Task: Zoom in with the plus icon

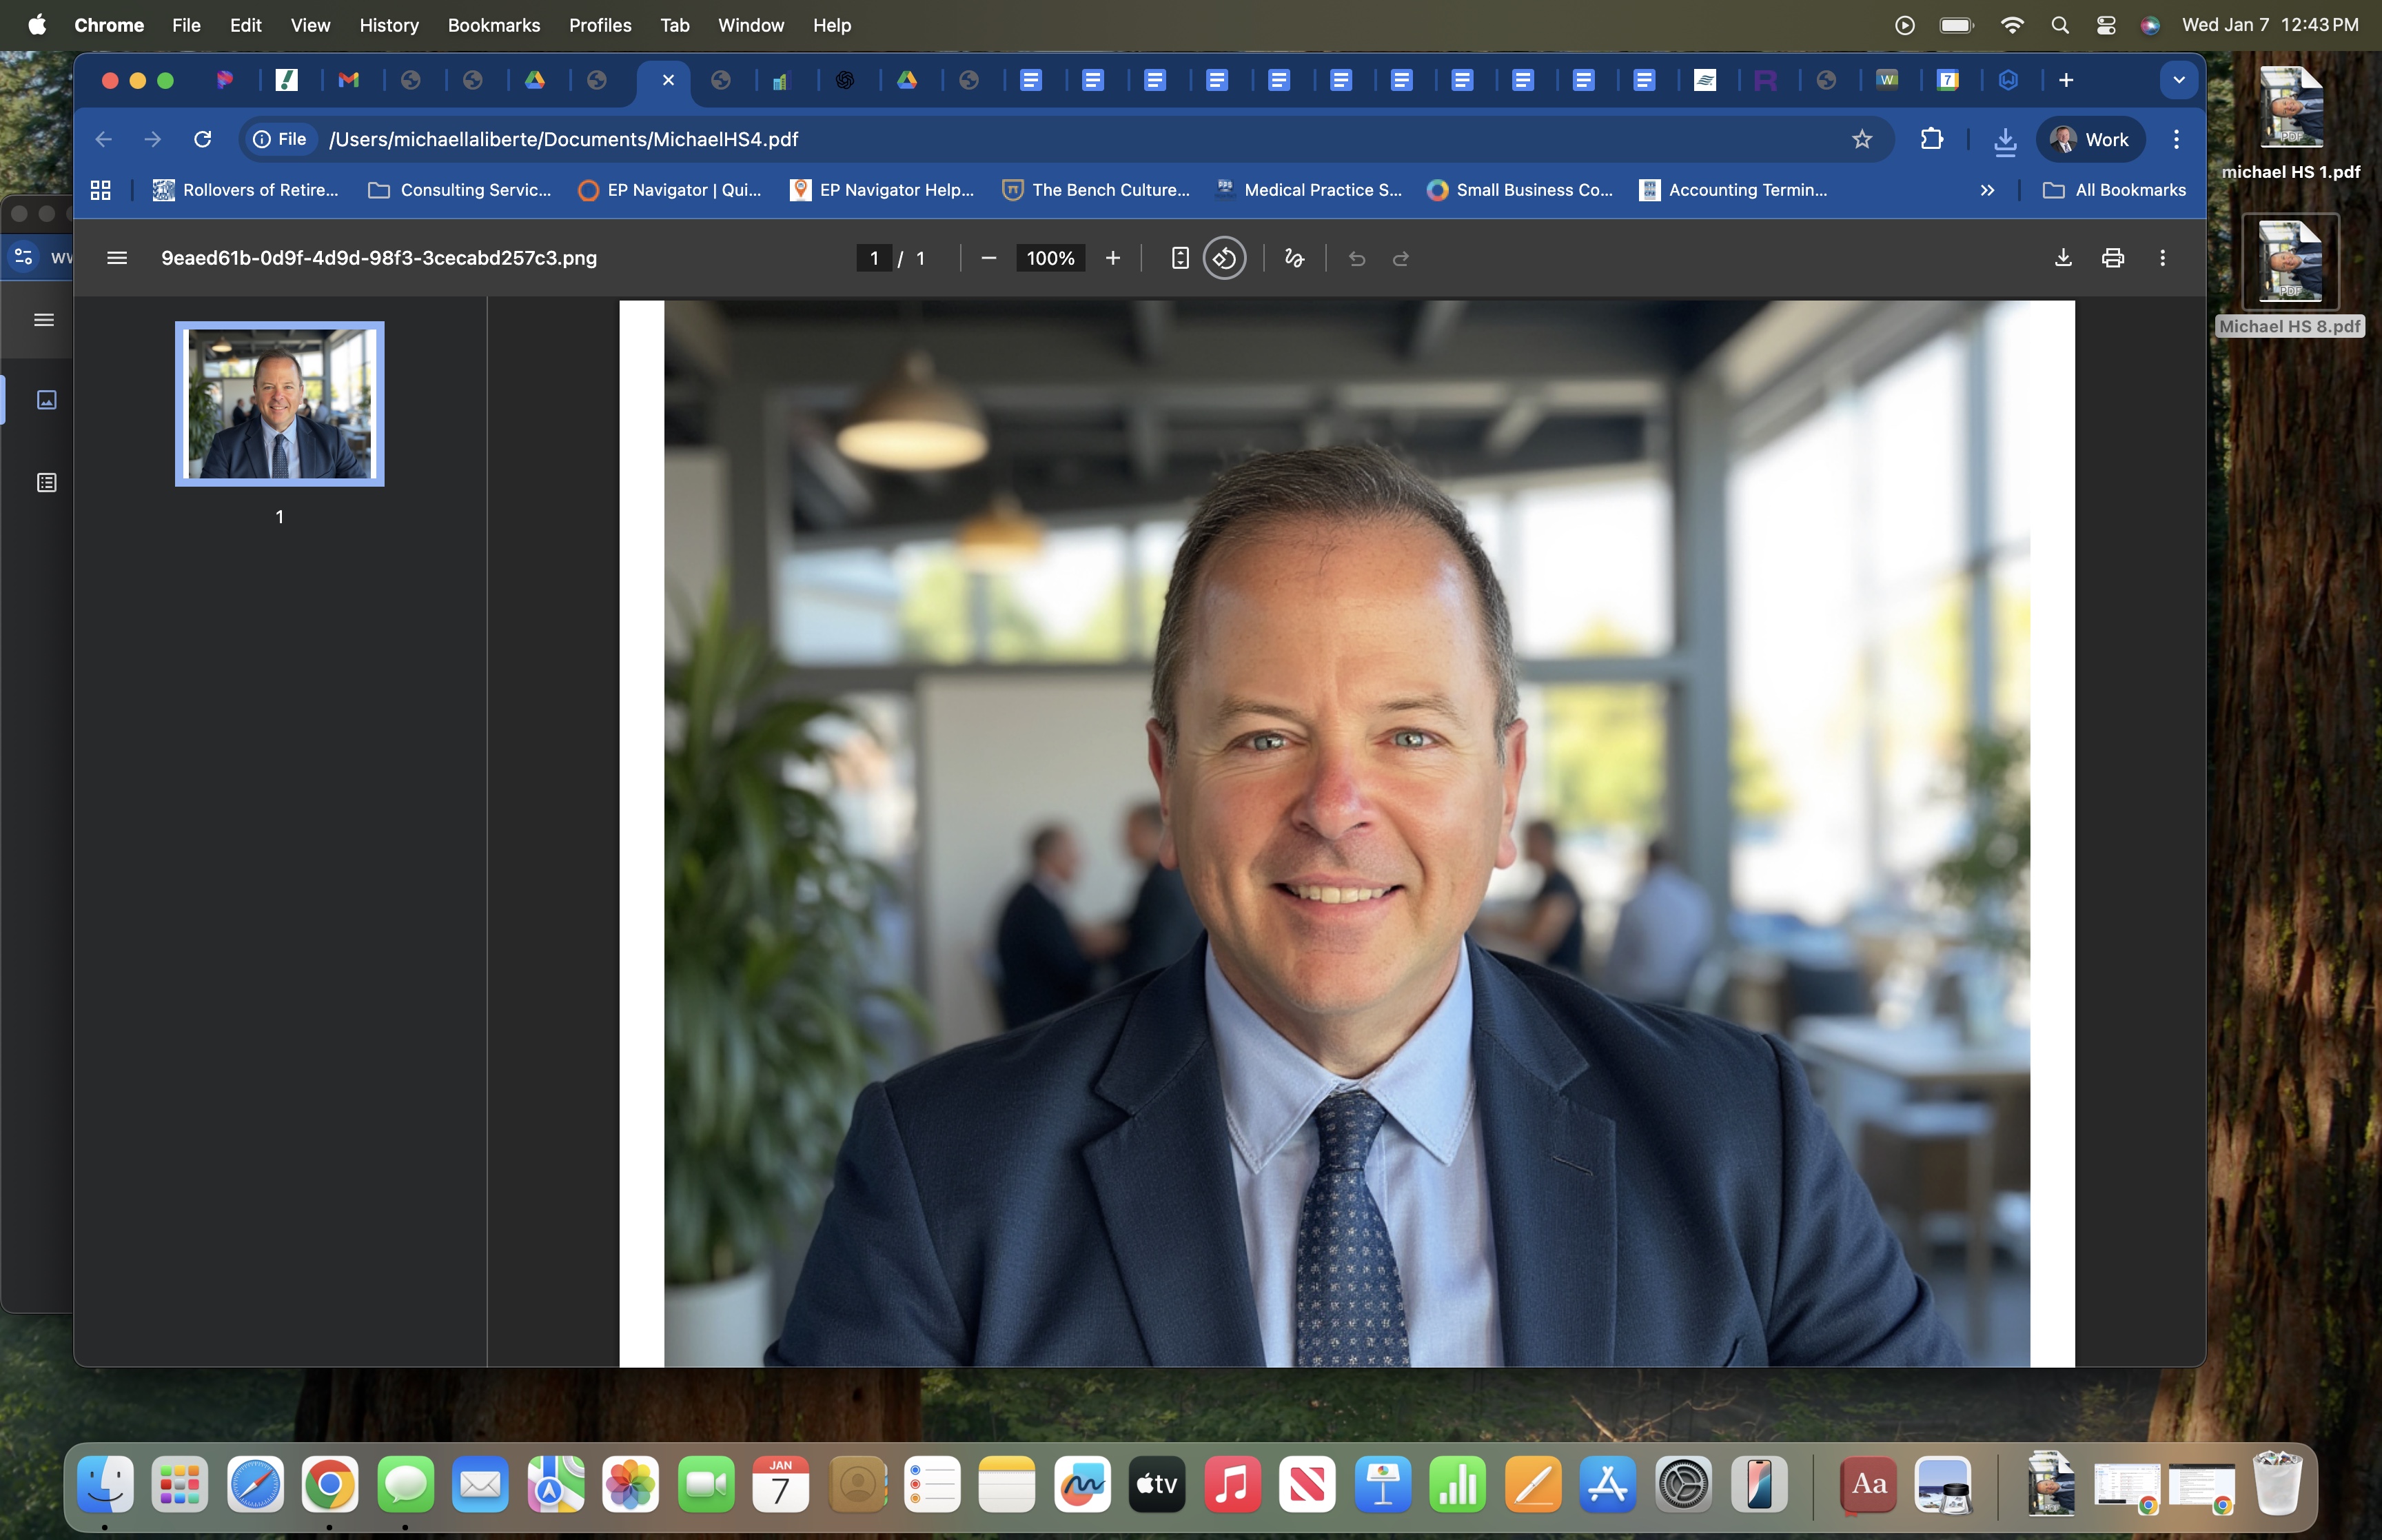Action: (x=1112, y=258)
